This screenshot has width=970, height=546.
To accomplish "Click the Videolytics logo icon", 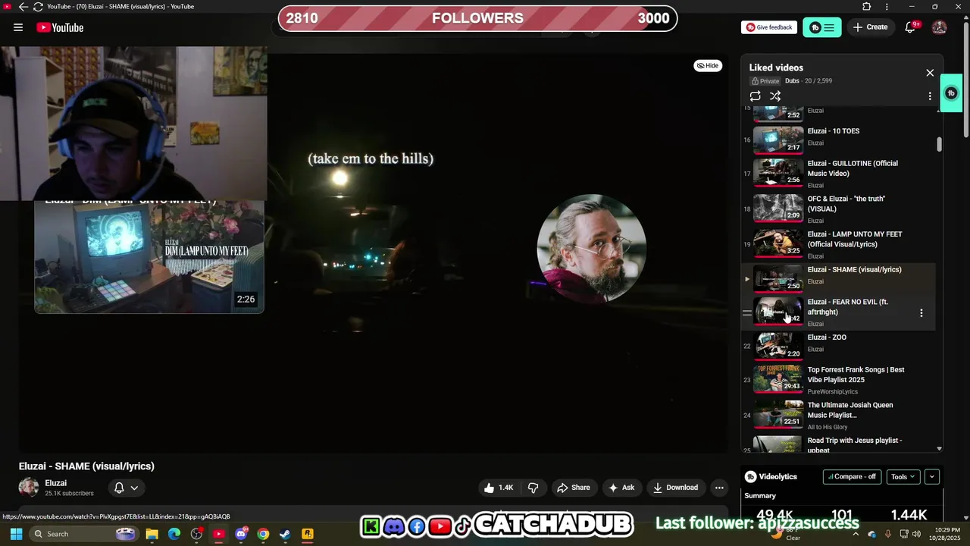I will [751, 477].
